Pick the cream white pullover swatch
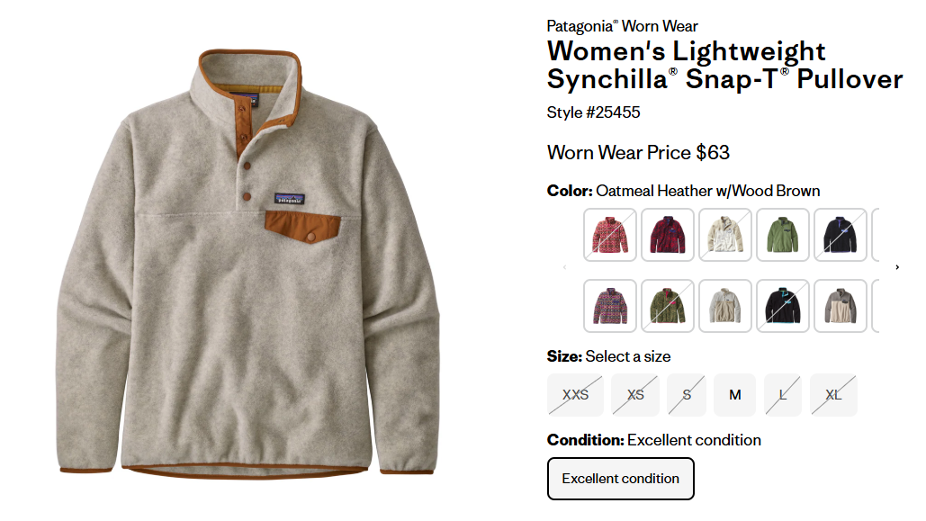926x521 pixels. pos(724,235)
